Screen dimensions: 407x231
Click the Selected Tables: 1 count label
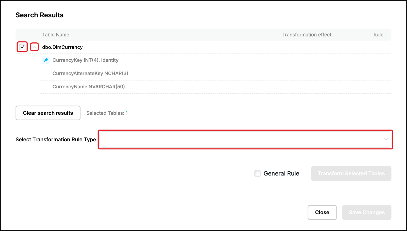tap(107, 113)
